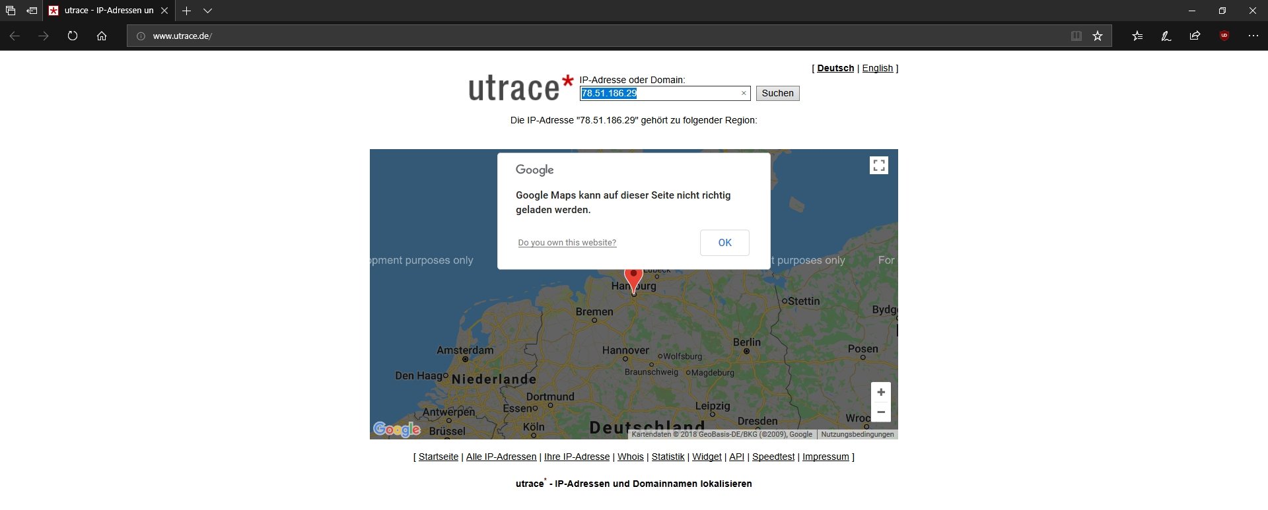1268x510 pixels.
Task: Click the address bar URL www.utrace.de
Action: pos(182,36)
